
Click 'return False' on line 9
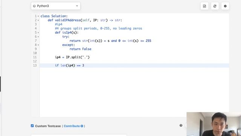pos(80,49)
